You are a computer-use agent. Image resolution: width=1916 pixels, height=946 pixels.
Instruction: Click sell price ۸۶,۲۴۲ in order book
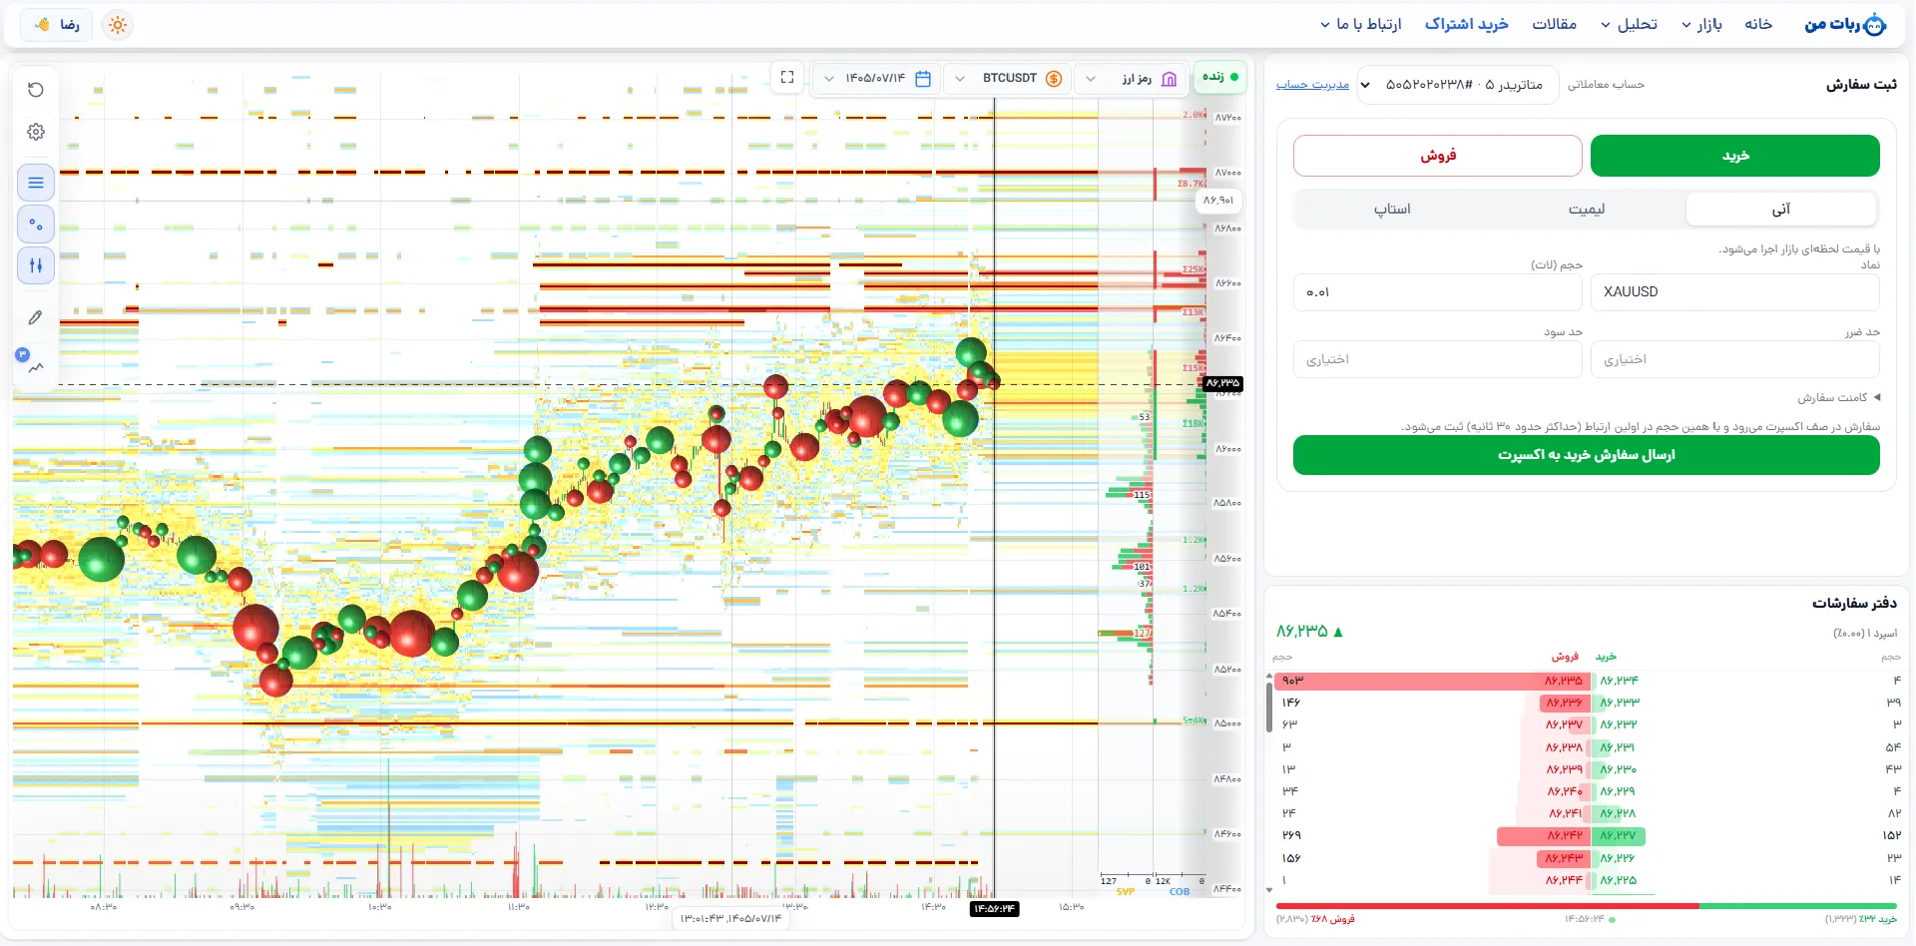point(1565,836)
